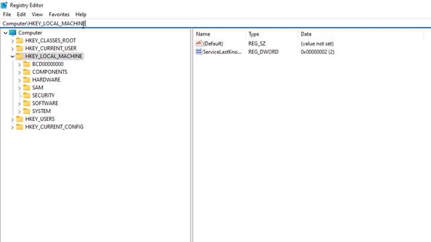Click the HKEY_USERS folder icon

20,119
